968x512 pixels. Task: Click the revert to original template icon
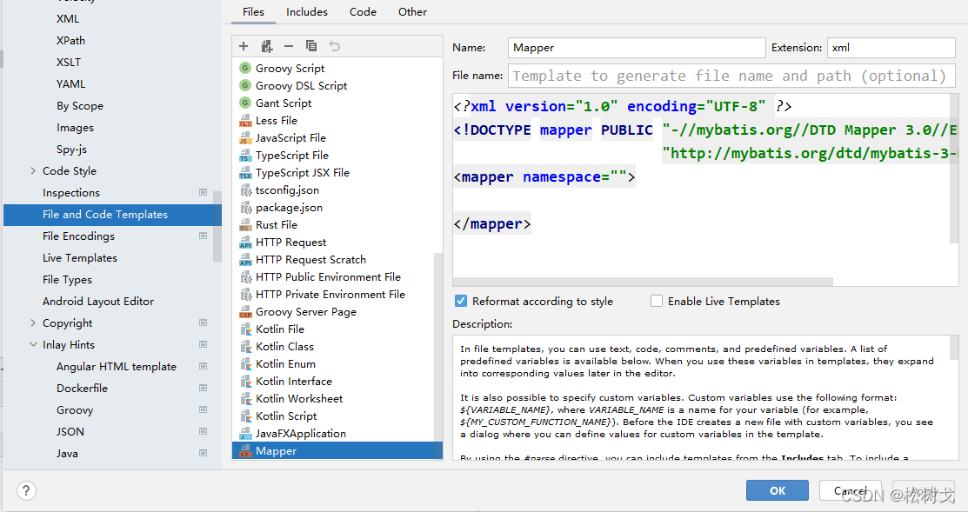[x=334, y=46]
